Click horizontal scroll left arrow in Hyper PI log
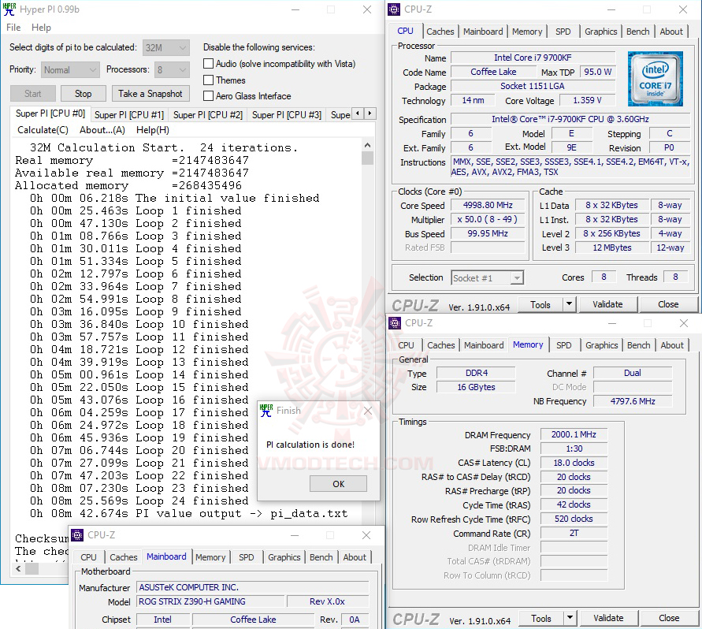 [x=18, y=568]
